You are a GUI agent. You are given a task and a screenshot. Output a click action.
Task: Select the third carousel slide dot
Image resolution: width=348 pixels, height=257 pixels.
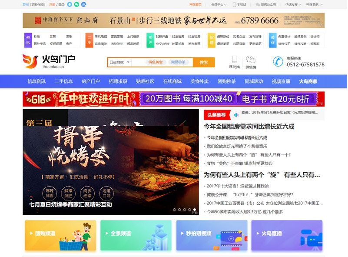point(185,210)
